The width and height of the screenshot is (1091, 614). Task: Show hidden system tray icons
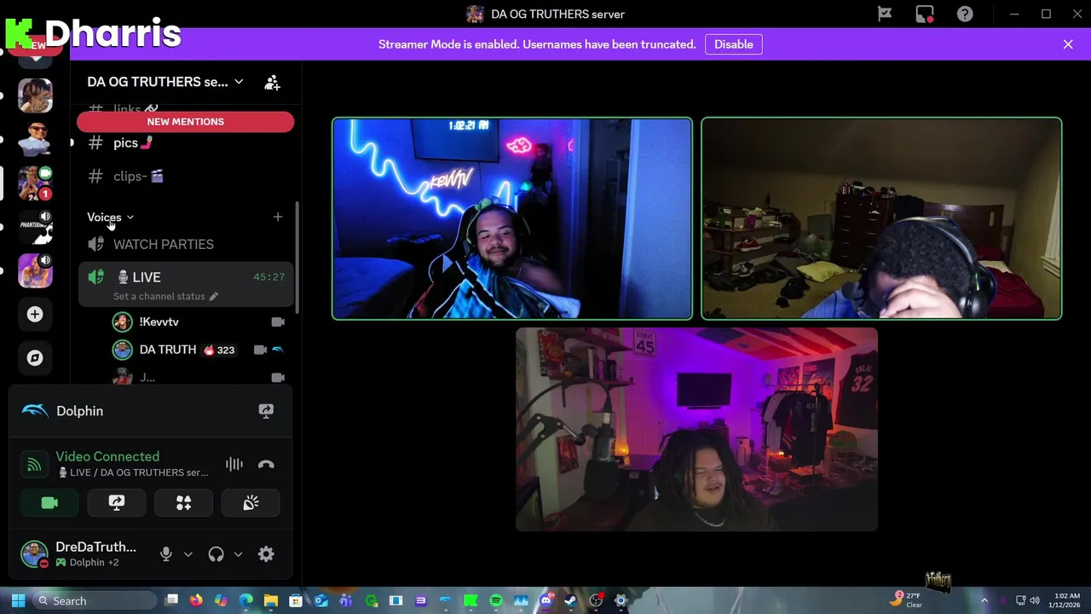click(x=984, y=600)
